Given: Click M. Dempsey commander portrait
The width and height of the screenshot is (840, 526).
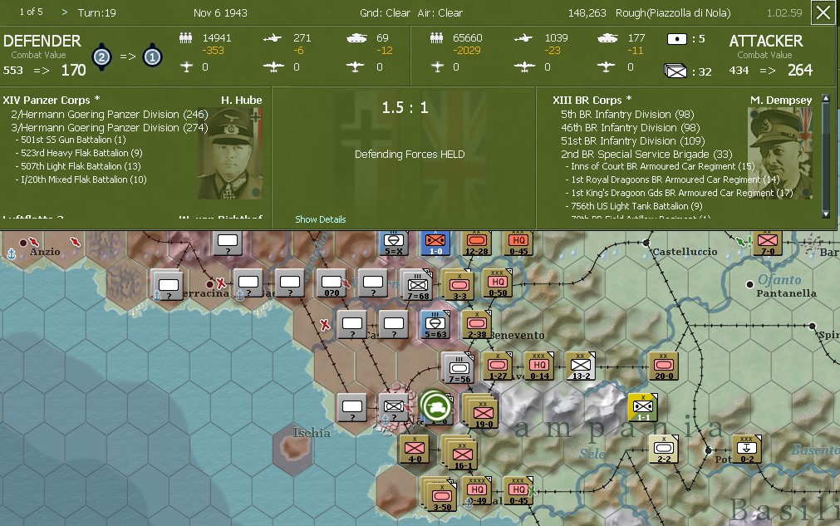Looking at the screenshot, I should pyautogui.click(x=780, y=154).
